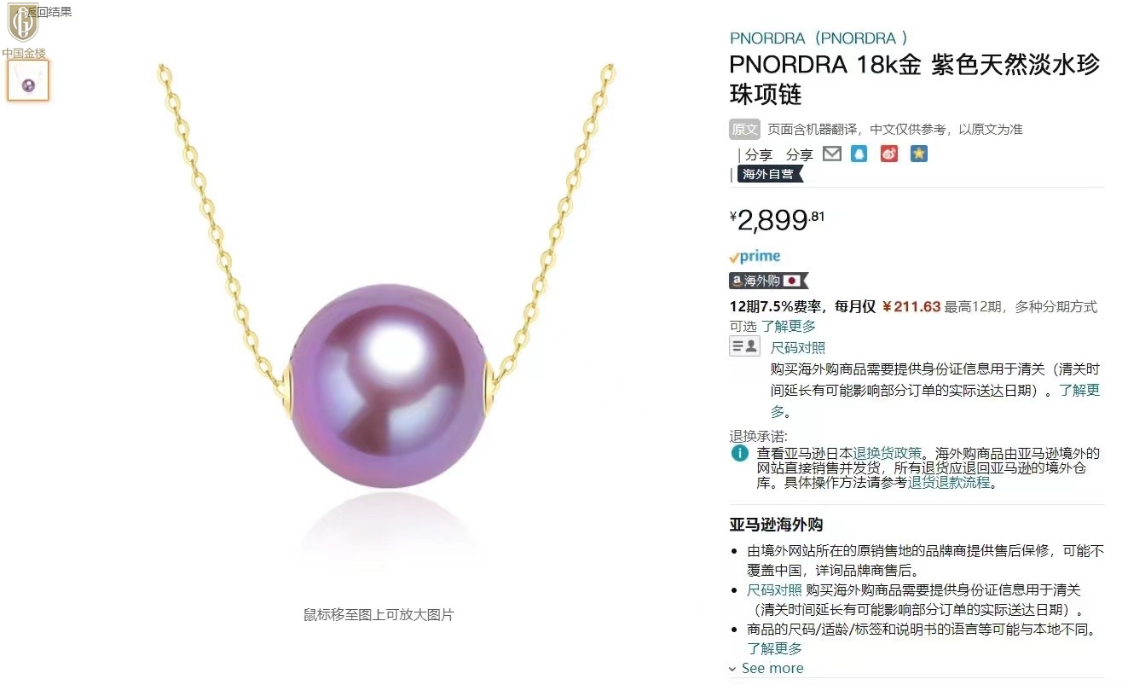Click the main pearl necklace image
The image size is (1128, 685).
click(x=386, y=324)
